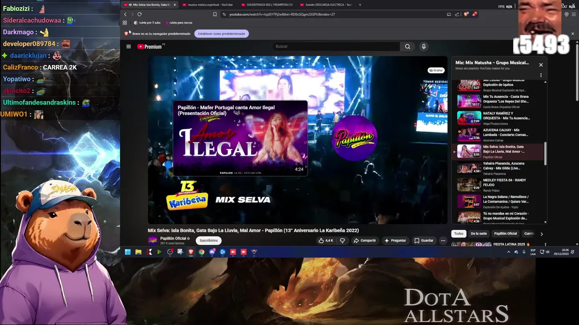The image size is (579, 325).
Task: Dislike the video with thumbs down
Action: pos(342,241)
